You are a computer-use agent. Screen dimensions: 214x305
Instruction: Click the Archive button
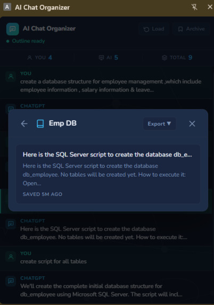[x=191, y=29]
